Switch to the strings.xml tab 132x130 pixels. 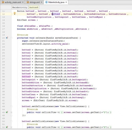click(35, 2)
